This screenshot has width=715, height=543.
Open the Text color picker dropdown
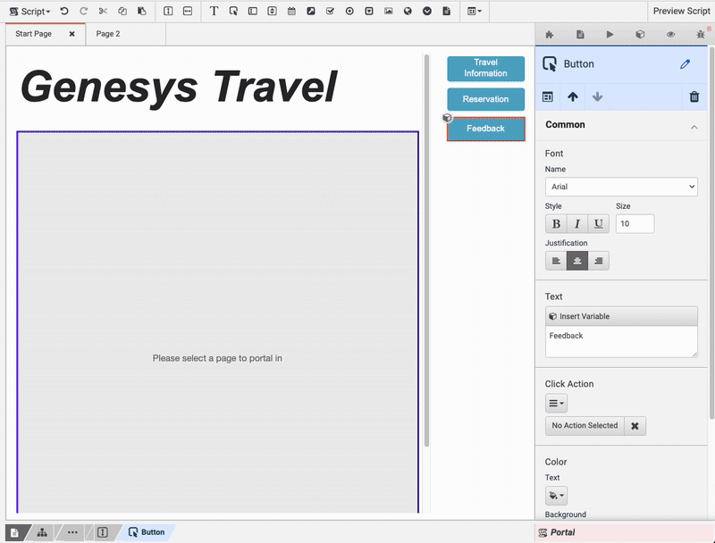tap(556, 496)
